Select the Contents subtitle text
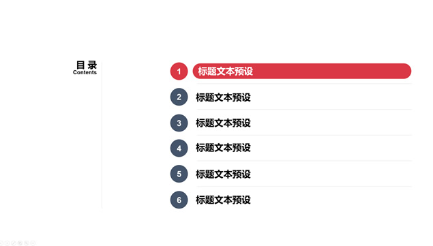This screenshot has width=433, height=246. pos(85,72)
